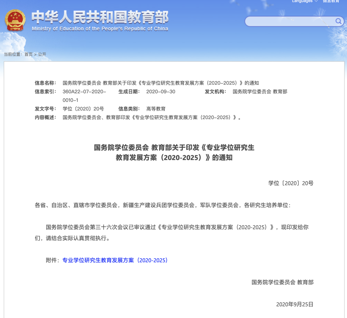347x318 pixels.
Task: Click the notice title heading
Action: coord(173,153)
